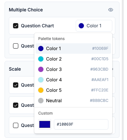Uncheck the Question Chart checkbox
This screenshot has height=140, width=127.
click(16, 26)
